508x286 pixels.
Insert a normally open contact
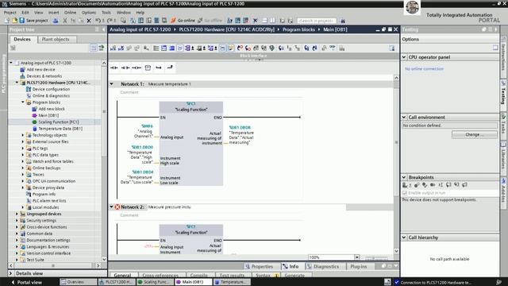pyautogui.click(x=114, y=68)
